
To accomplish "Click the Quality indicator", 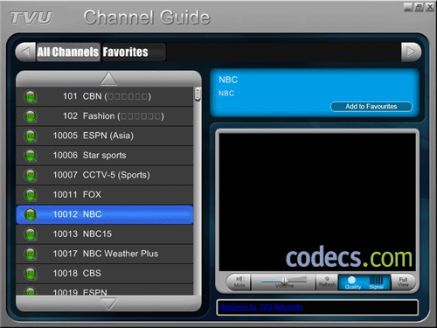I will tap(352, 283).
